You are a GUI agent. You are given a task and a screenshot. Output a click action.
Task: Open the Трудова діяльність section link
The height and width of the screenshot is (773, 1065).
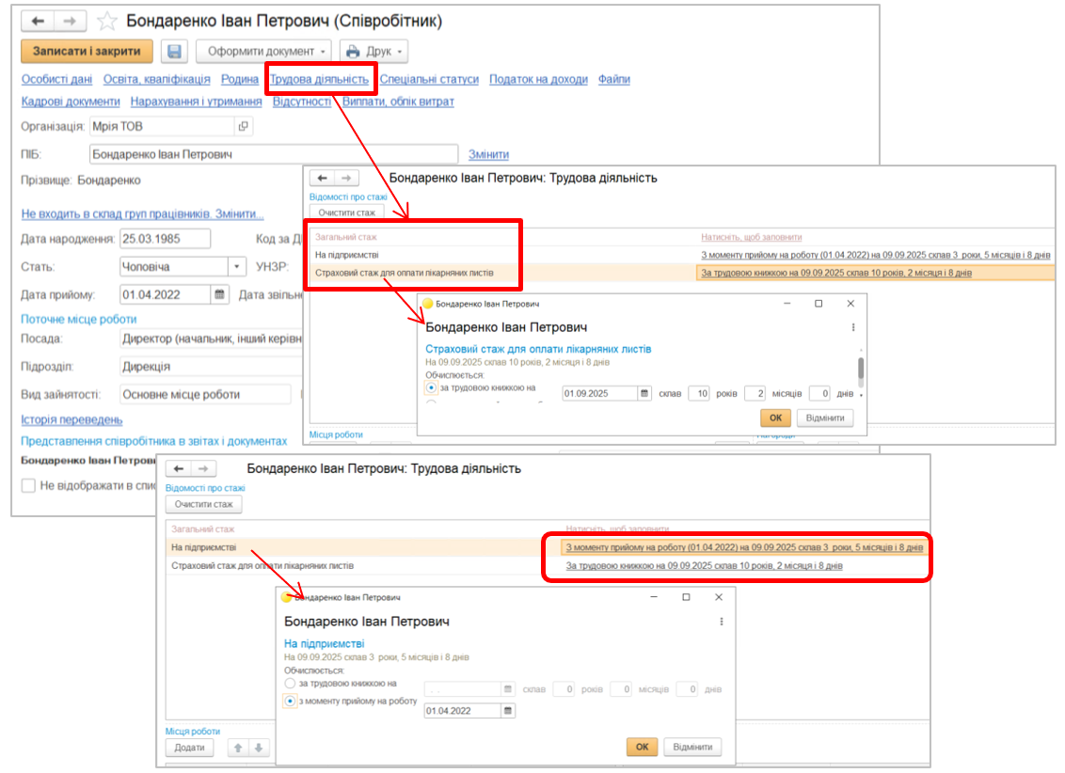pos(320,79)
